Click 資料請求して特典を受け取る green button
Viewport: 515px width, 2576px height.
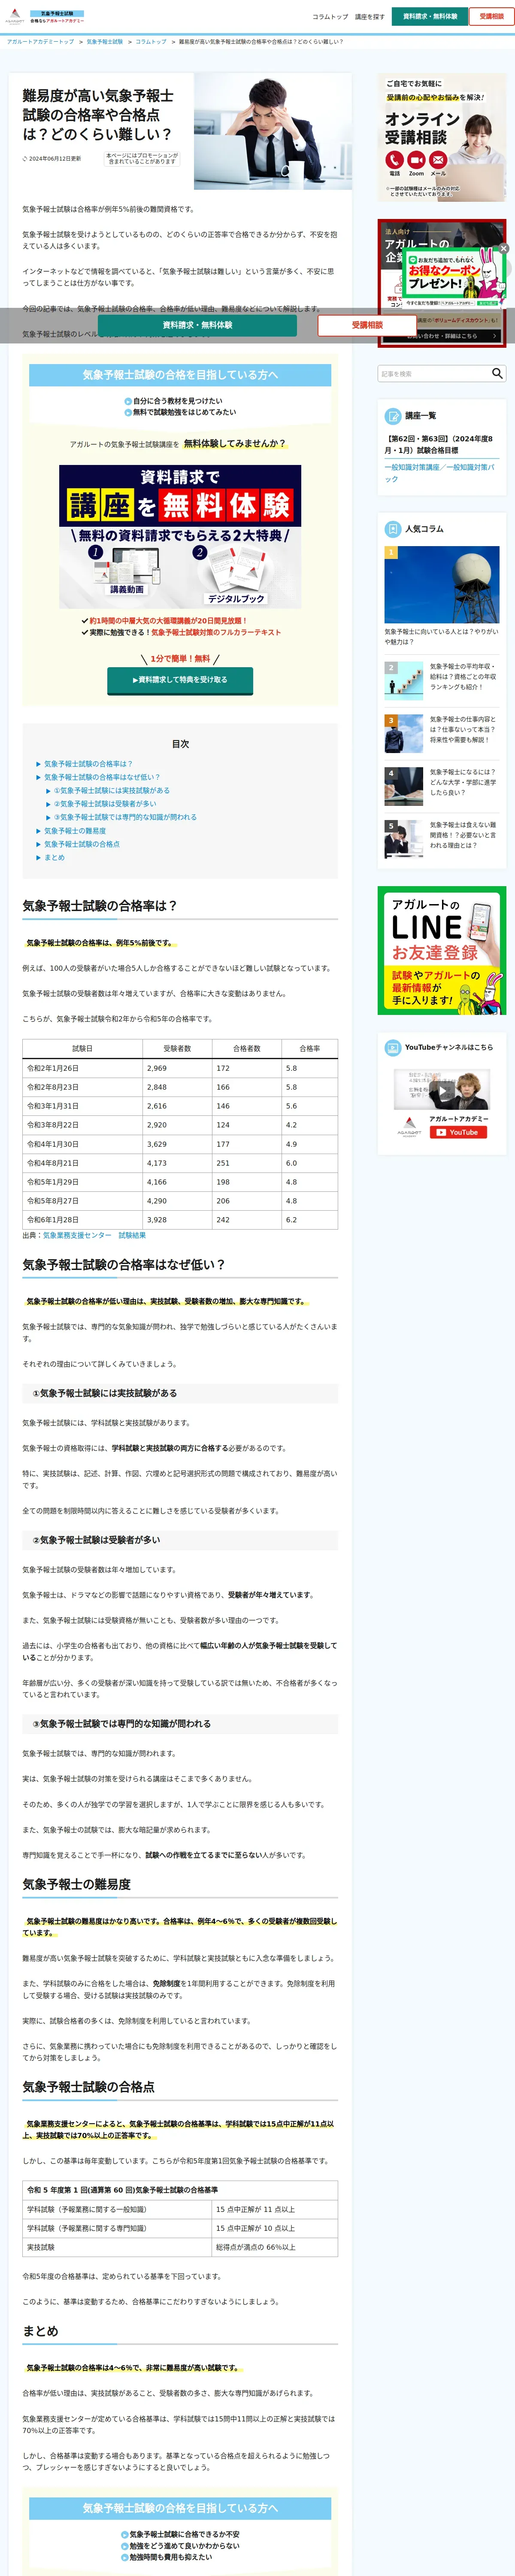click(180, 680)
